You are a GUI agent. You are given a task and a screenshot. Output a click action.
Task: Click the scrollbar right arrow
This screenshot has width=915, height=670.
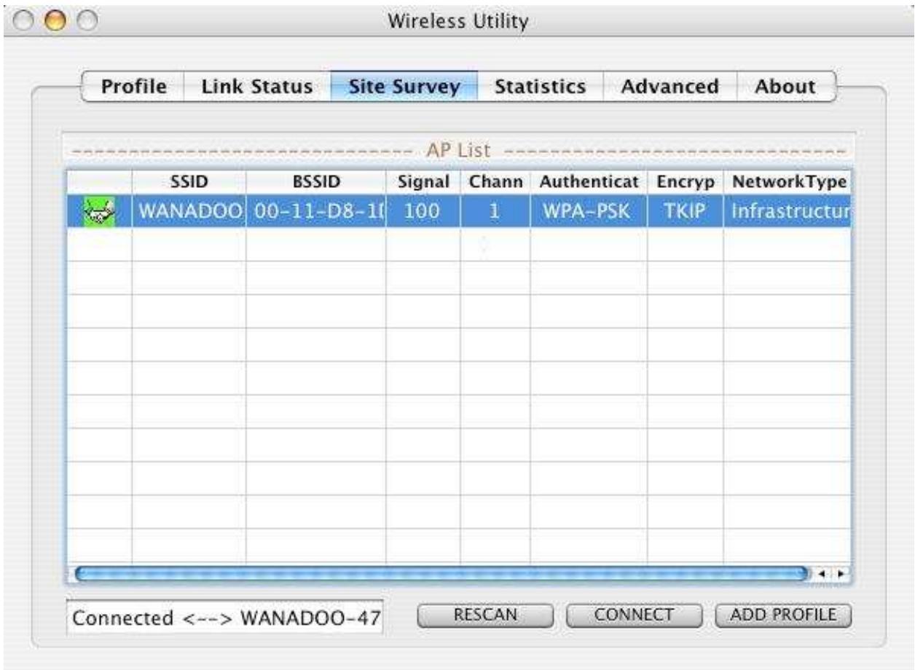839,574
